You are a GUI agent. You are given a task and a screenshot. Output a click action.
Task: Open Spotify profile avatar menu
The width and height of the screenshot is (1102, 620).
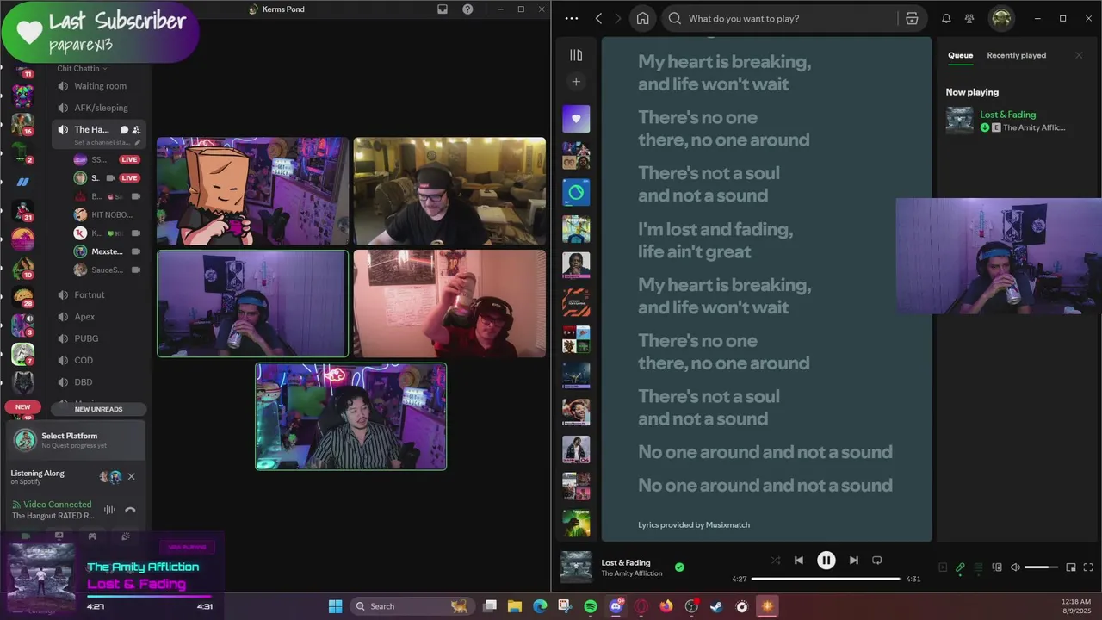tap(1000, 18)
